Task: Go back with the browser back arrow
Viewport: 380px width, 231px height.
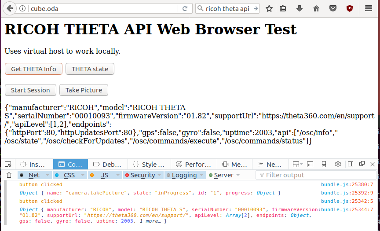Action: 10,9
